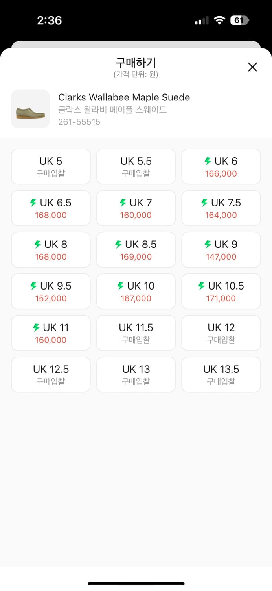The image size is (272, 591).
Task: Select size UK 6 priced 166,000
Action: coord(221,167)
